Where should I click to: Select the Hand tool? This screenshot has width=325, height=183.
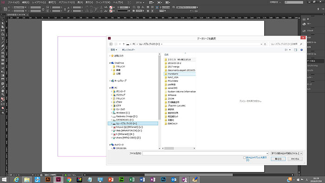3,91
